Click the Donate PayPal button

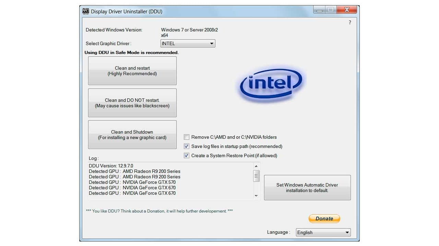[324, 218]
